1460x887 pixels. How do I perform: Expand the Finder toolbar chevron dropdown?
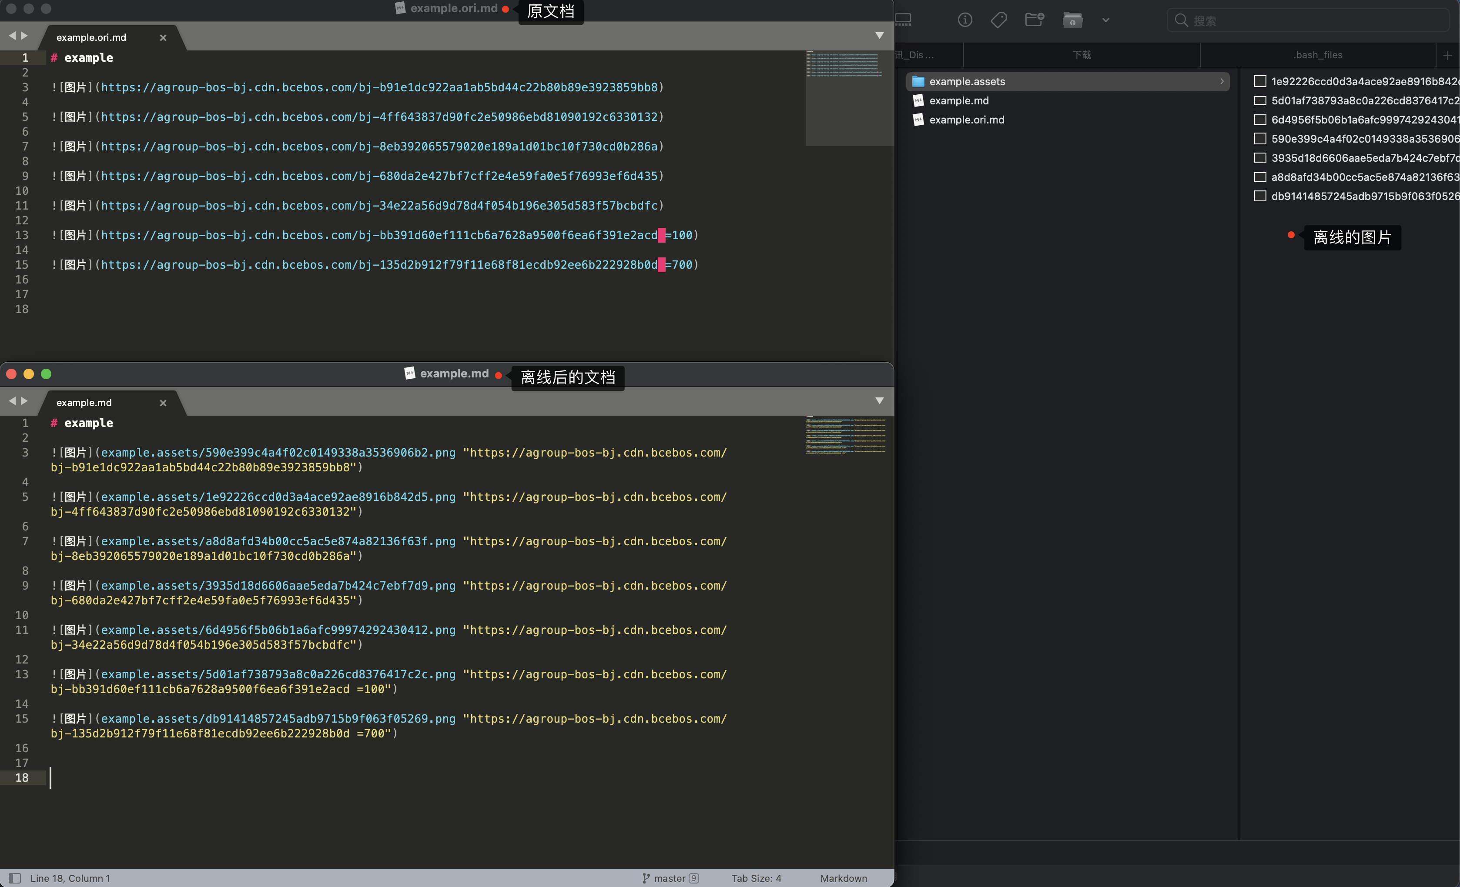click(x=1106, y=20)
